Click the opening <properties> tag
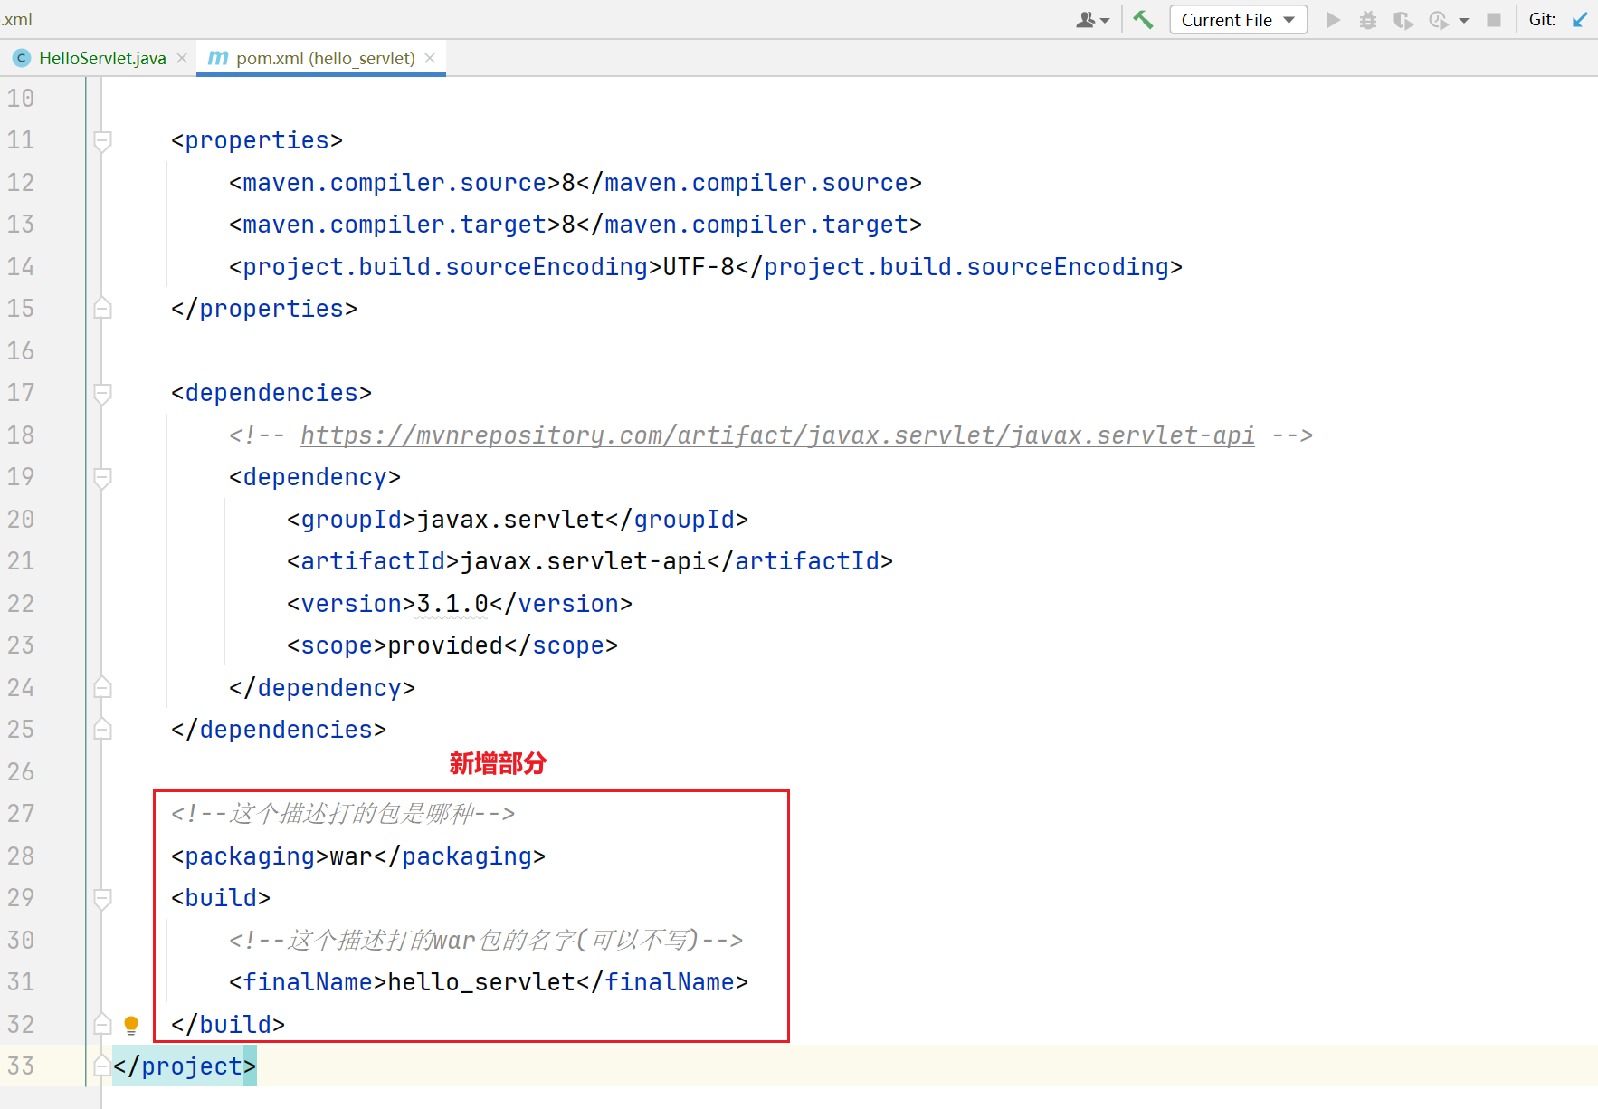 click(x=257, y=140)
